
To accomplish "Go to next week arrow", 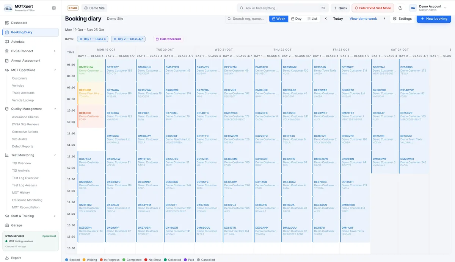I will coord(384,19).
